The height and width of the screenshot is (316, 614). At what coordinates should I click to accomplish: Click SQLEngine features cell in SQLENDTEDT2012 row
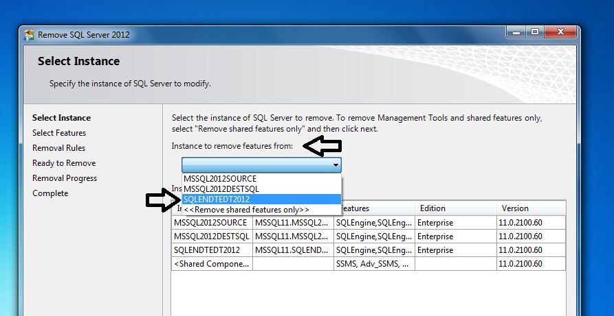(374, 250)
